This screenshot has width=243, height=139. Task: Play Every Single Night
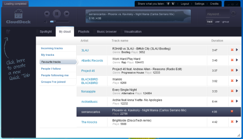[x=237, y=91]
